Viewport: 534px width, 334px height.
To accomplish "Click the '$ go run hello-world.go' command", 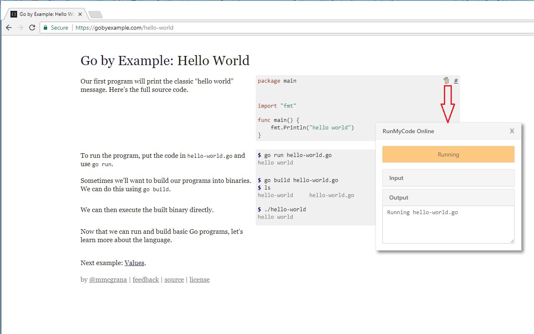I will pyautogui.click(x=295, y=155).
